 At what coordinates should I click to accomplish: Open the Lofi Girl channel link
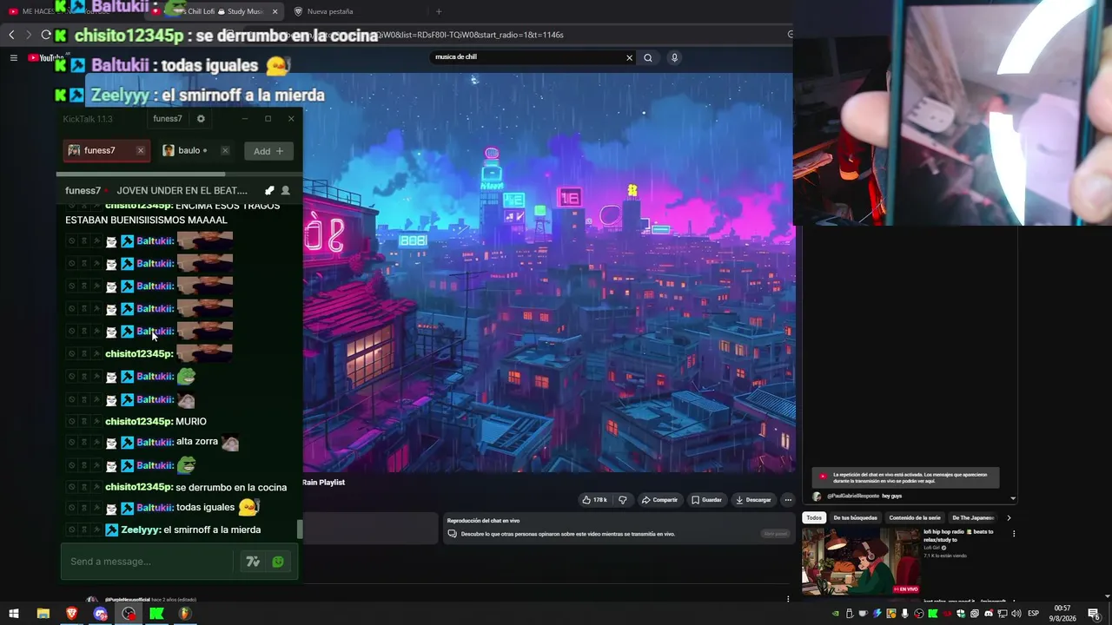932,548
